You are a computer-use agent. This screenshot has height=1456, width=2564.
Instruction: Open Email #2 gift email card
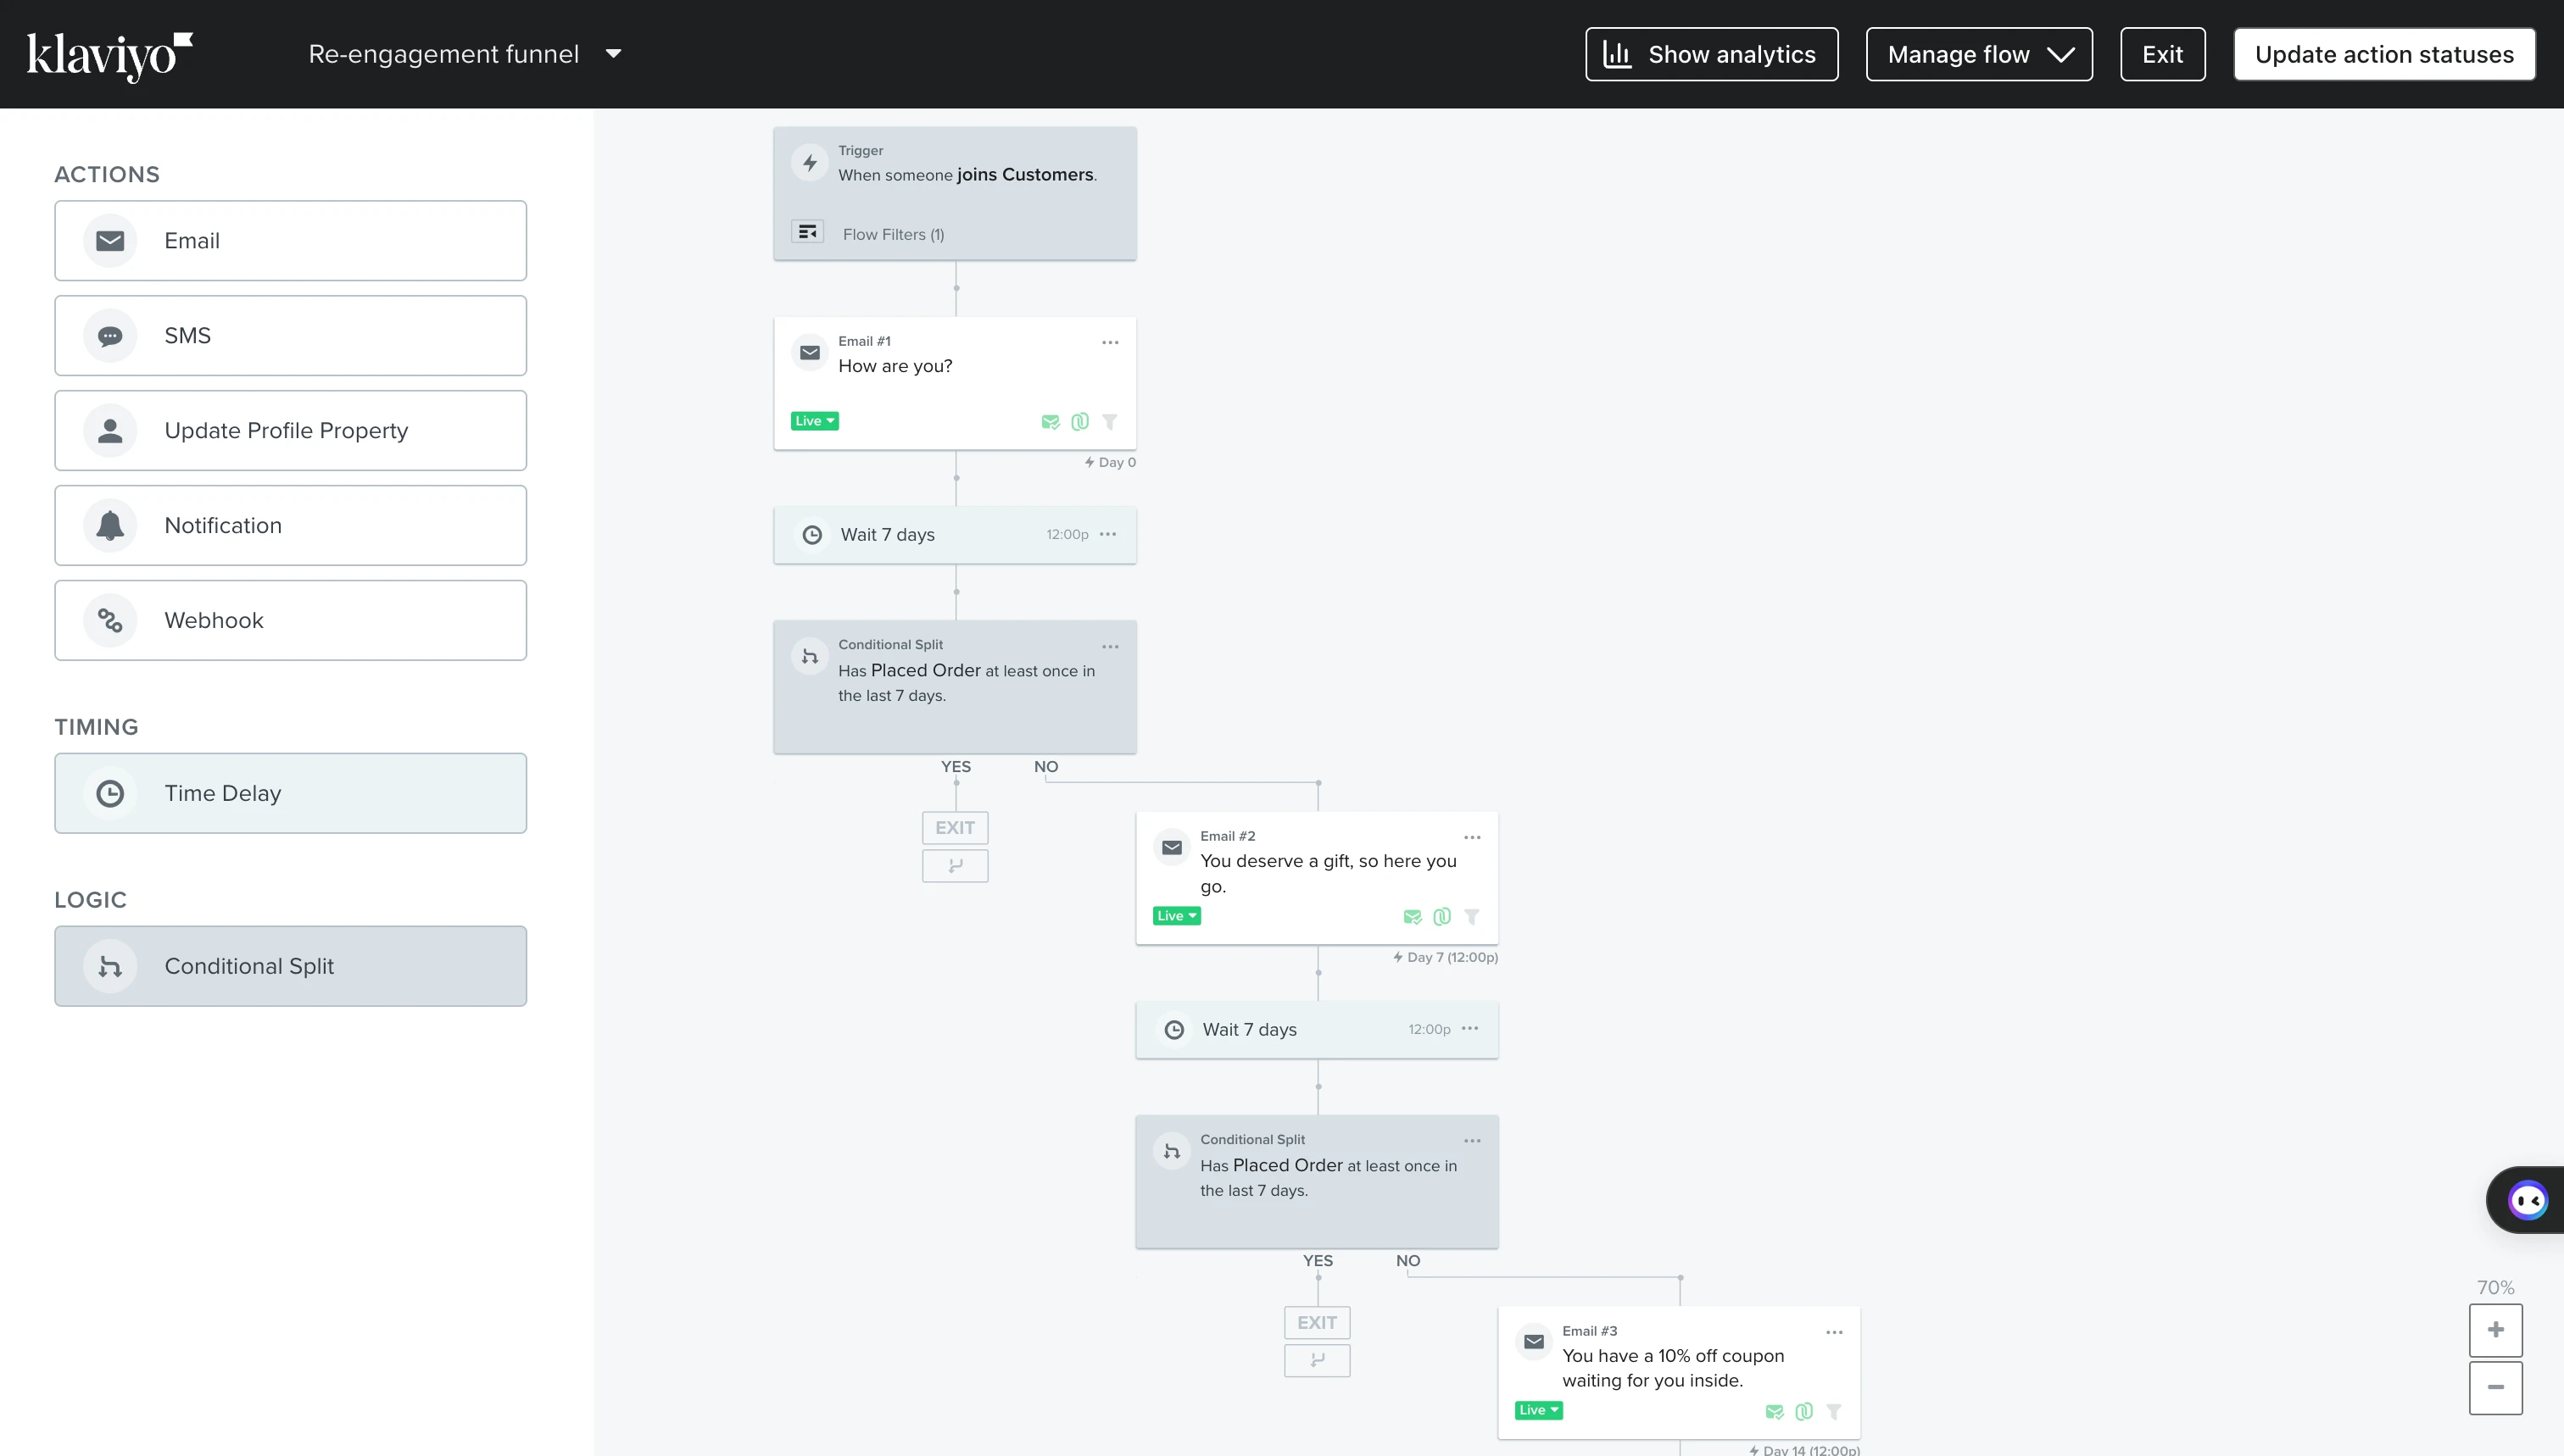(x=1318, y=879)
